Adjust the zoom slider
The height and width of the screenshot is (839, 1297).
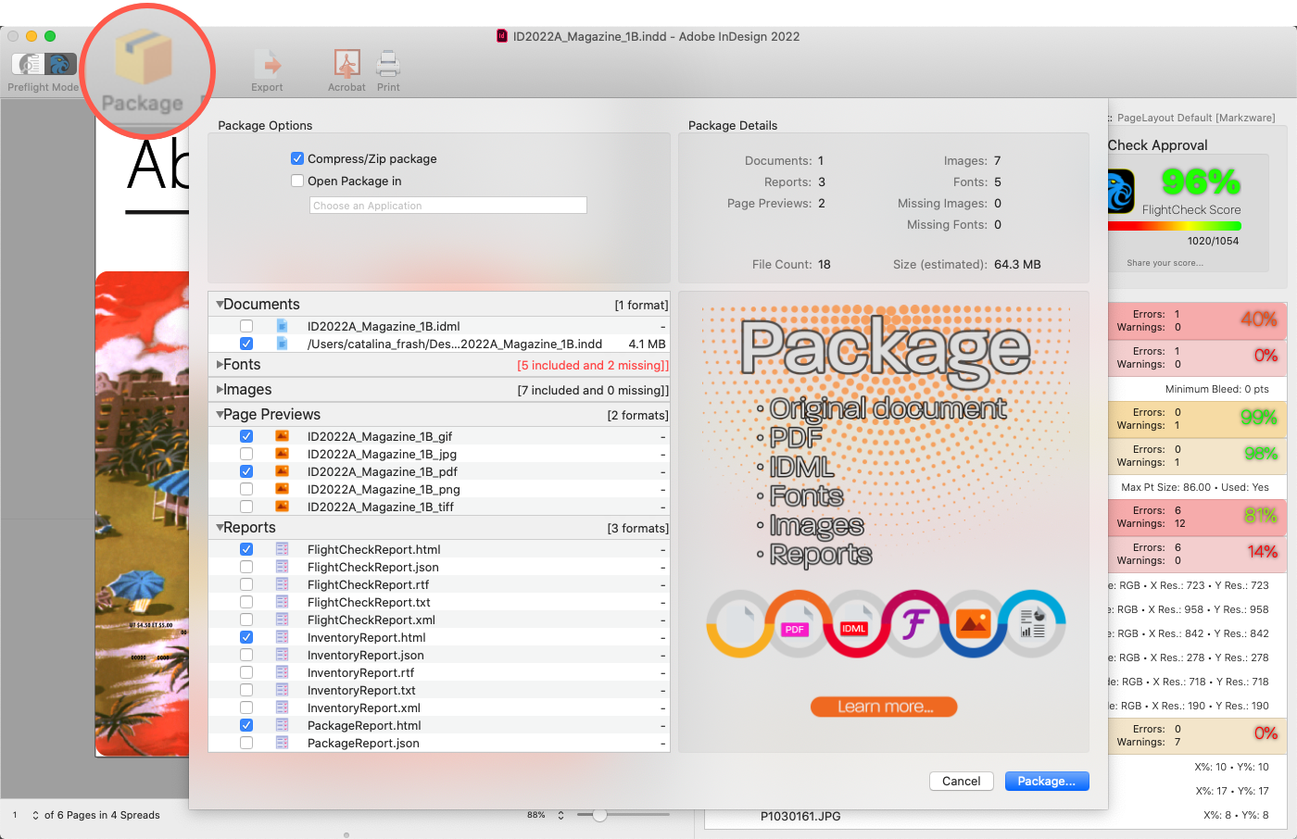[x=600, y=815]
